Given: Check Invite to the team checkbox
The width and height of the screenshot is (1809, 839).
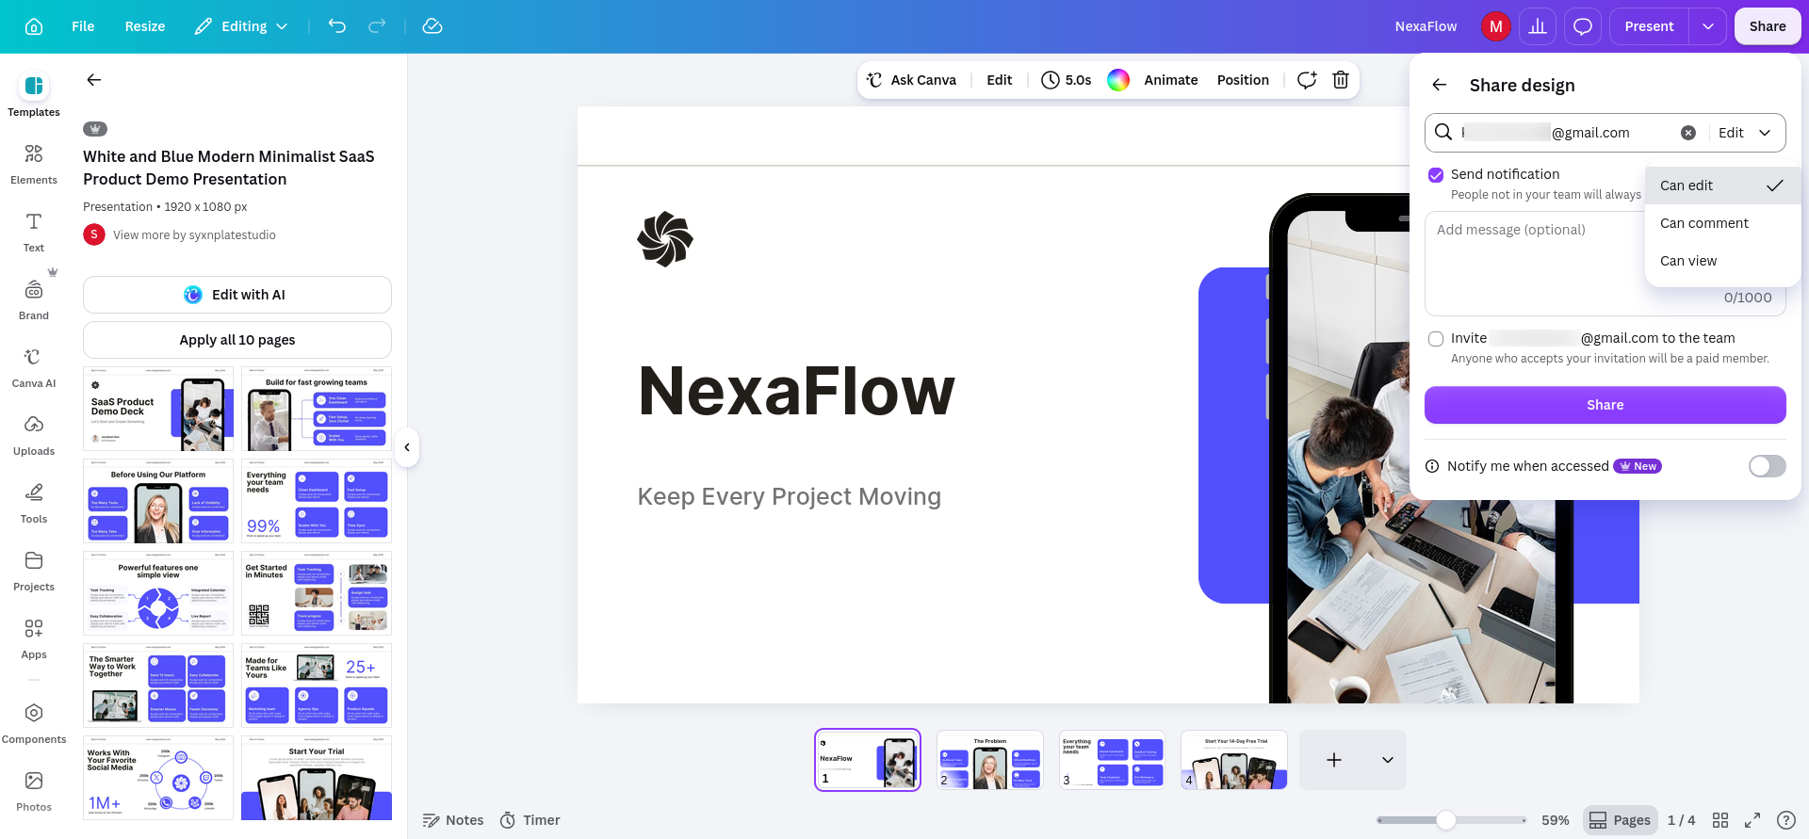Looking at the screenshot, I should (x=1436, y=339).
